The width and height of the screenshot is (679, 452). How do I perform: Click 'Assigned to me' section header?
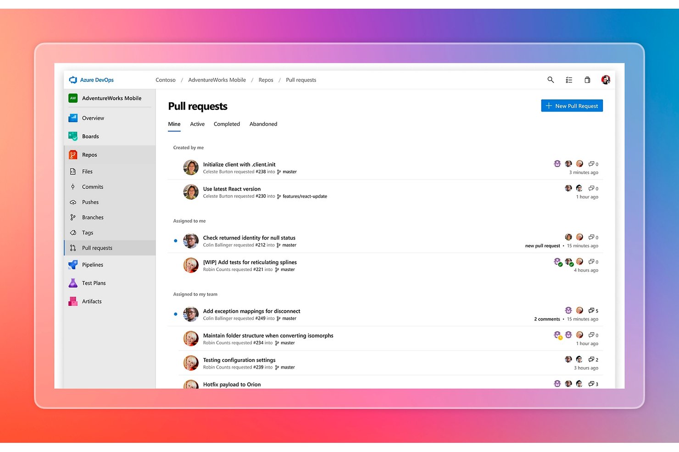point(189,221)
